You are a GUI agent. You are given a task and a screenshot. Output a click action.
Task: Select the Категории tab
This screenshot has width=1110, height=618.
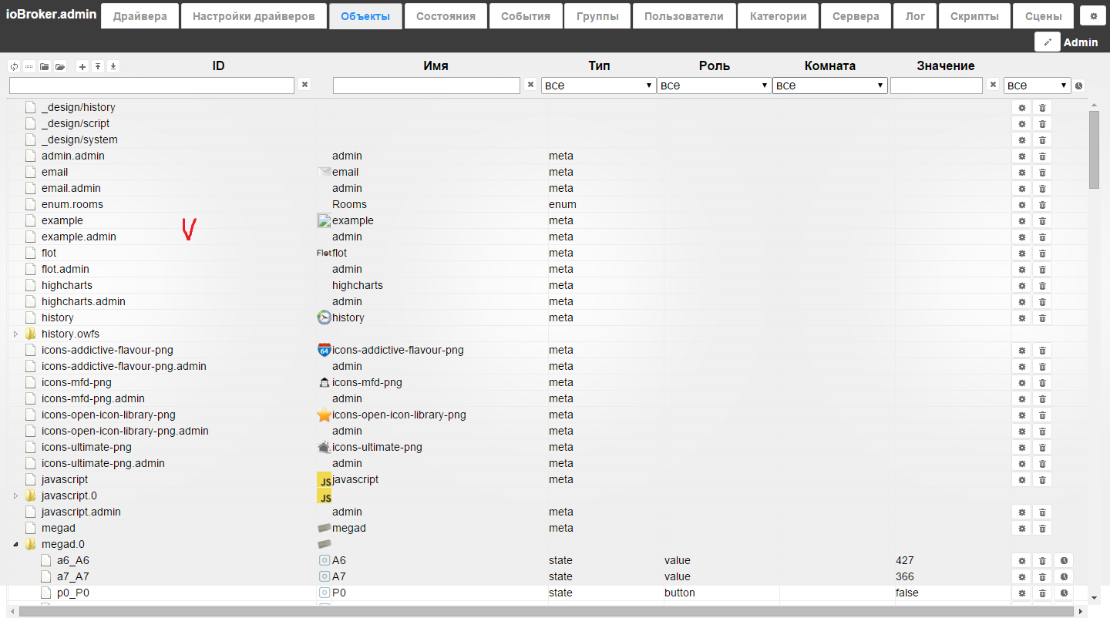[779, 15]
